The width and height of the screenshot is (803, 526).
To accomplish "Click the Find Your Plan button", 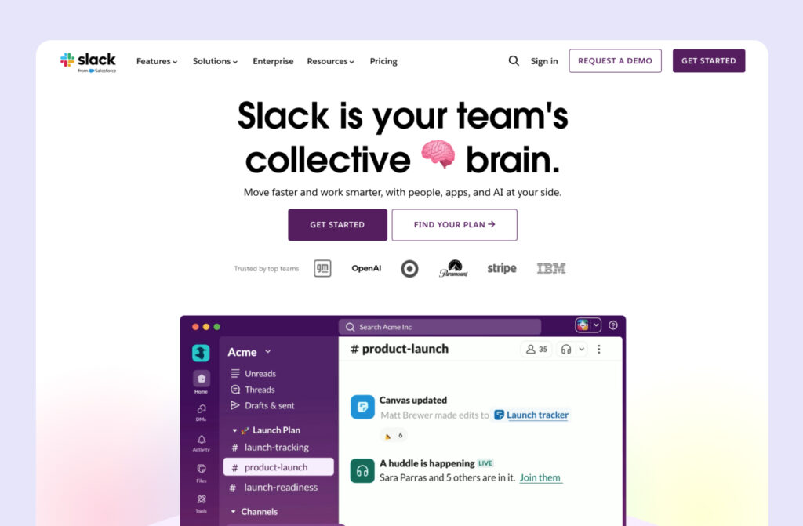I will click(x=454, y=225).
